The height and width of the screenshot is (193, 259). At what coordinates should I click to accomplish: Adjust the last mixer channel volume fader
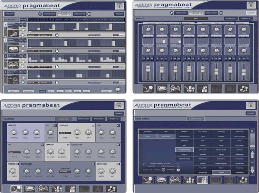244,72
